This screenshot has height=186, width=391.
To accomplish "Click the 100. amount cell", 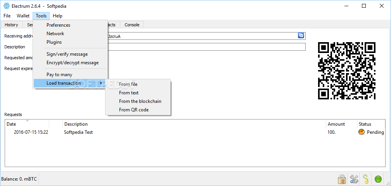I will (332, 132).
